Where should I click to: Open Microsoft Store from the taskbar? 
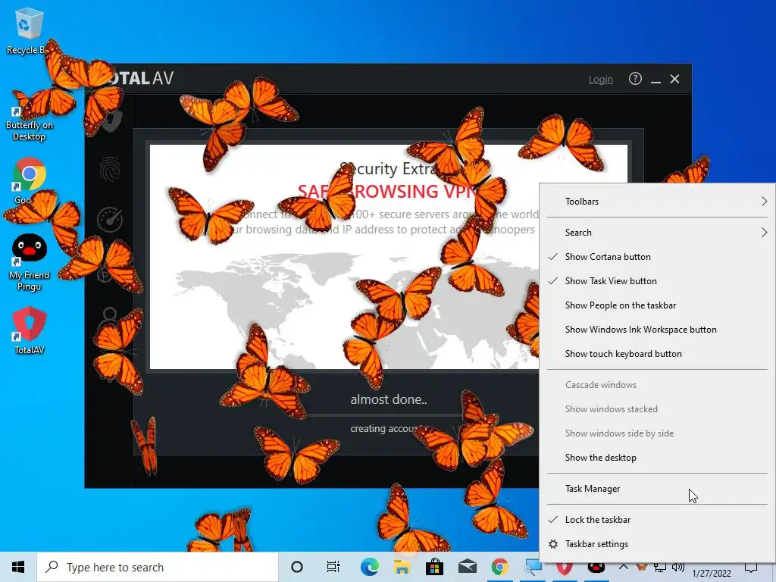click(x=434, y=567)
